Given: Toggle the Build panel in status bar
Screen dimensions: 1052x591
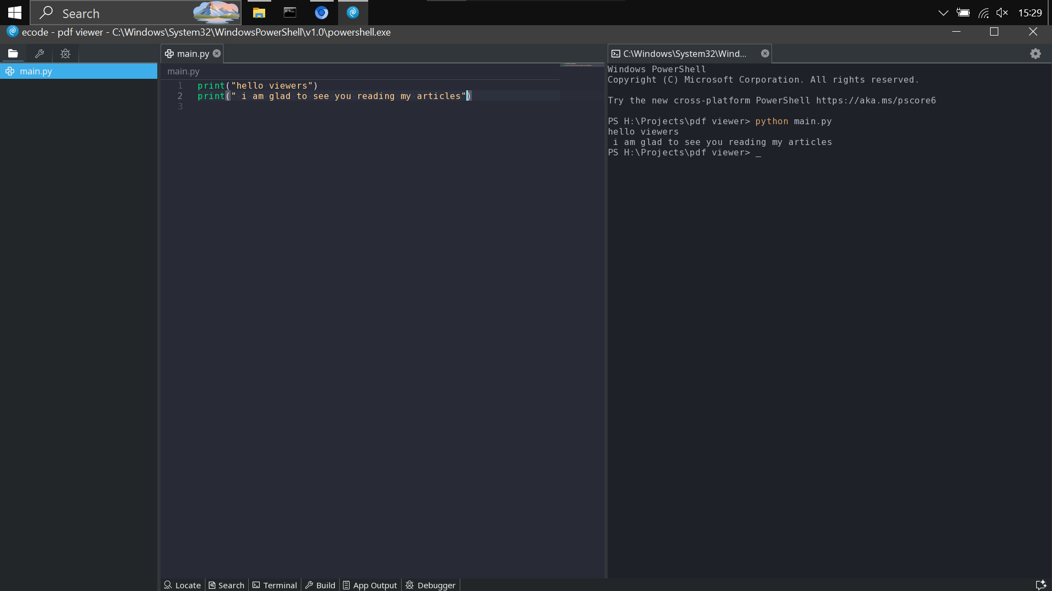Looking at the screenshot, I should pos(321,585).
